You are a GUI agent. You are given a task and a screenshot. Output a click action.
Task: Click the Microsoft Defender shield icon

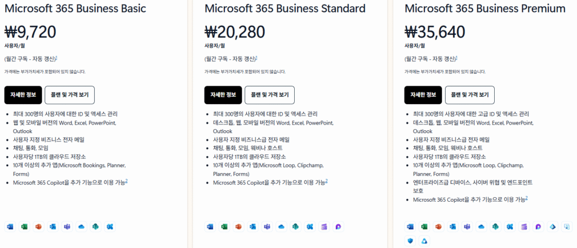(410, 241)
